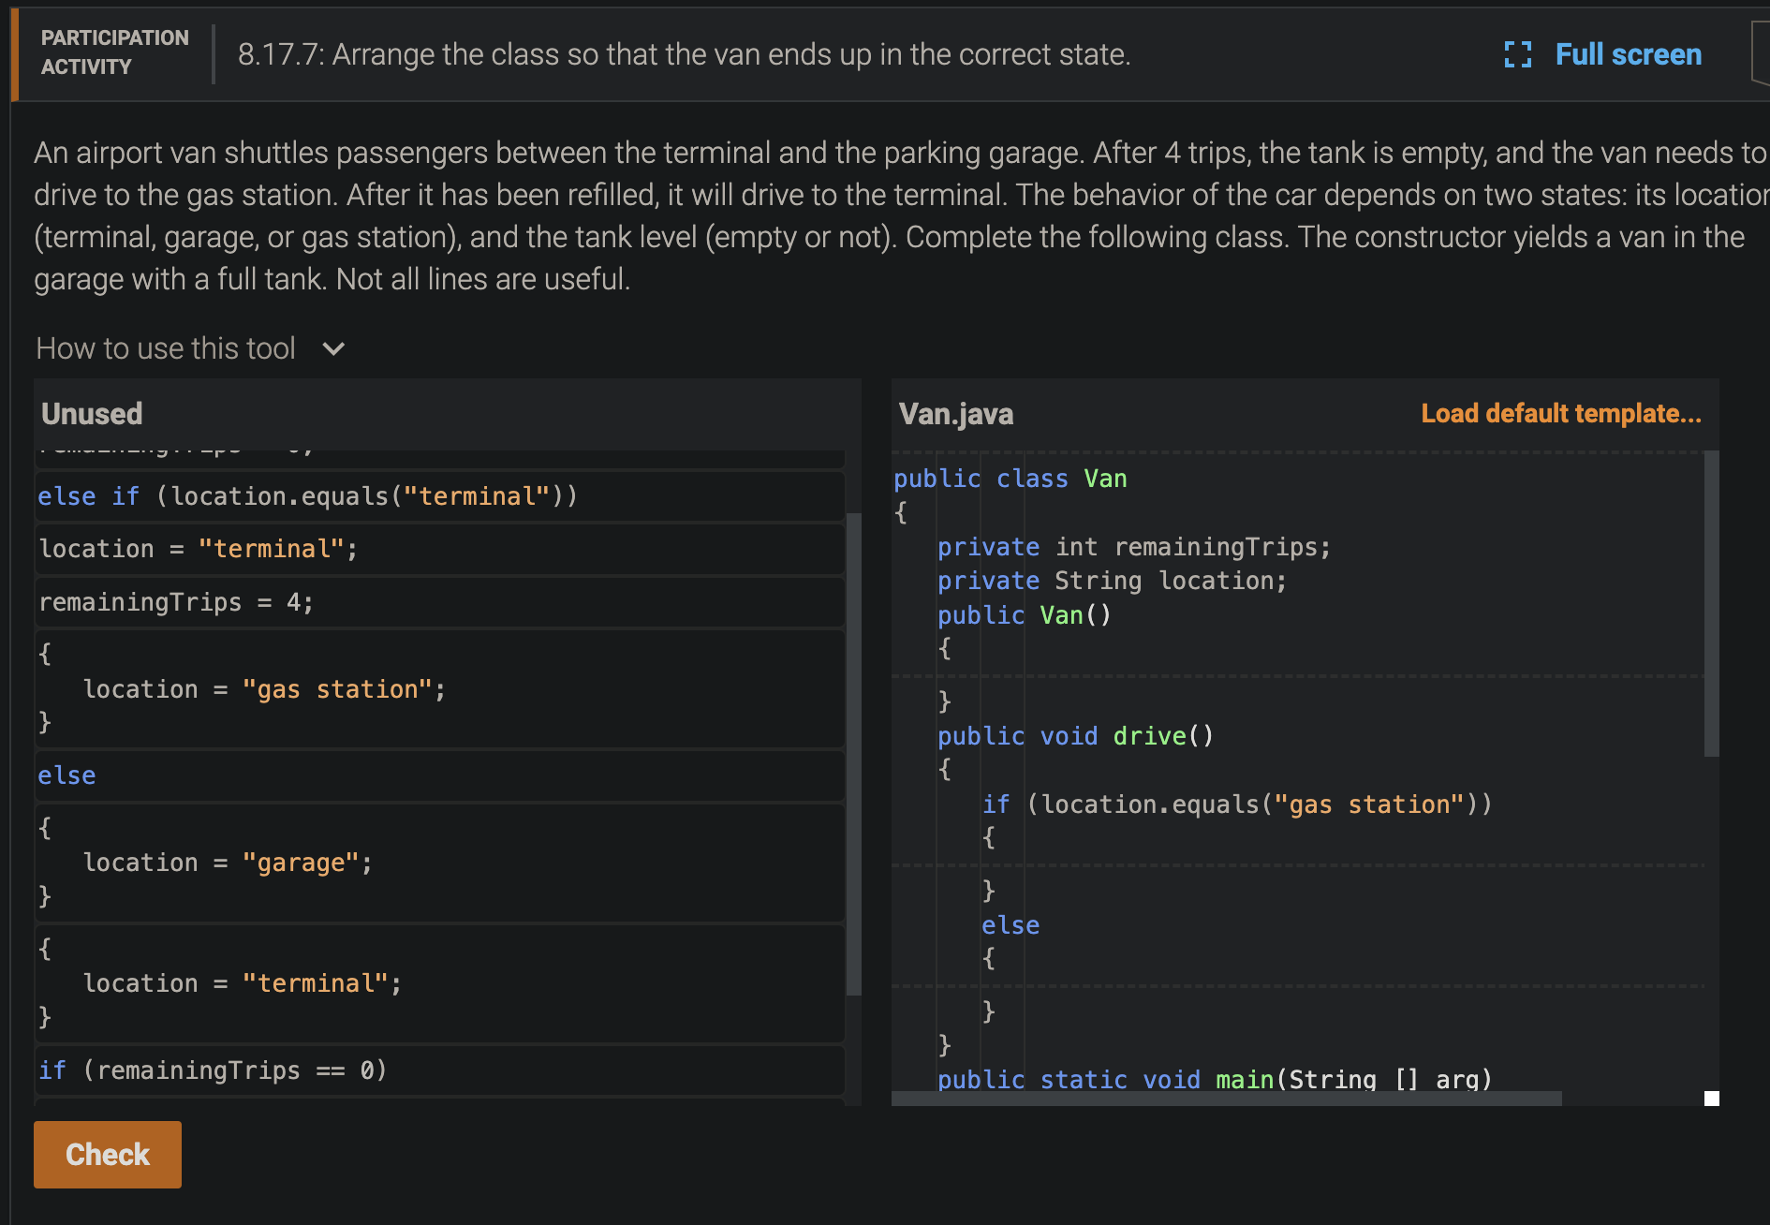
Task: Click the public void drive() line
Action: pyautogui.click(x=1075, y=736)
